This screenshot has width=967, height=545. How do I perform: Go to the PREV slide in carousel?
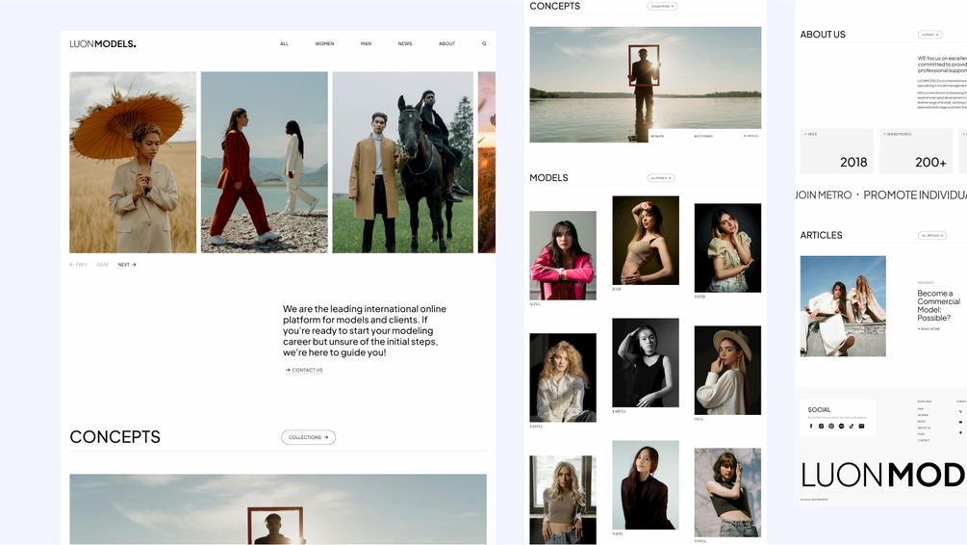click(x=78, y=265)
